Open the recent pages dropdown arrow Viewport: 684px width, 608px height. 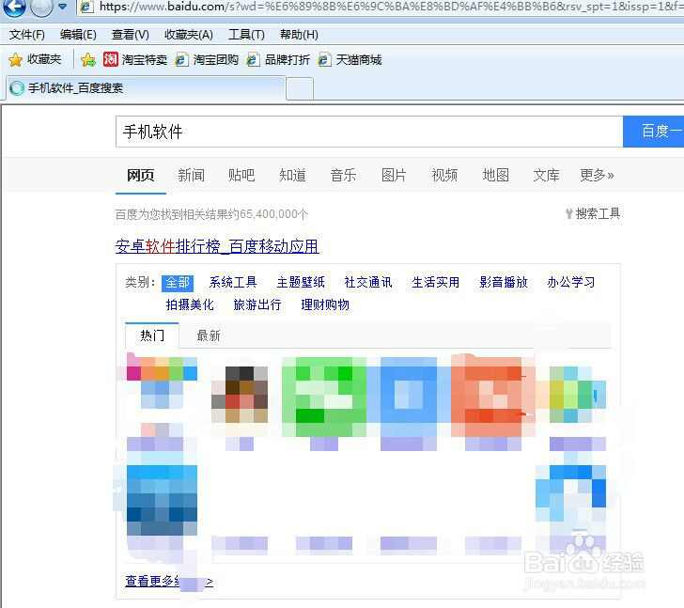(62, 6)
